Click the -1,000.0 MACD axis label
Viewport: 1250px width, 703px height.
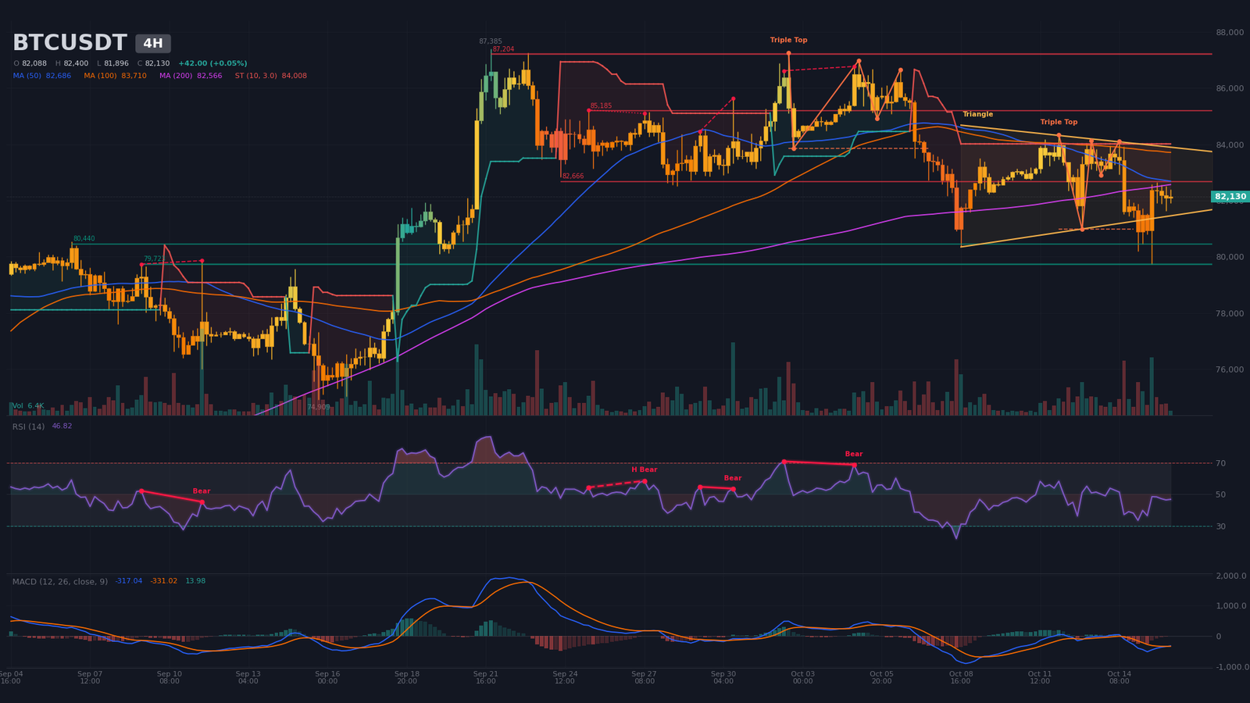pos(1233,667)
